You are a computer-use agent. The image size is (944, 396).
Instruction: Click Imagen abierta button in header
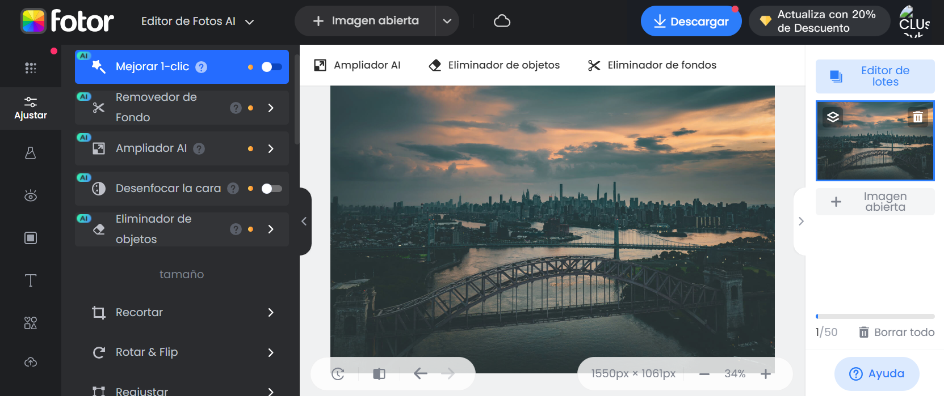pos(366,21)
